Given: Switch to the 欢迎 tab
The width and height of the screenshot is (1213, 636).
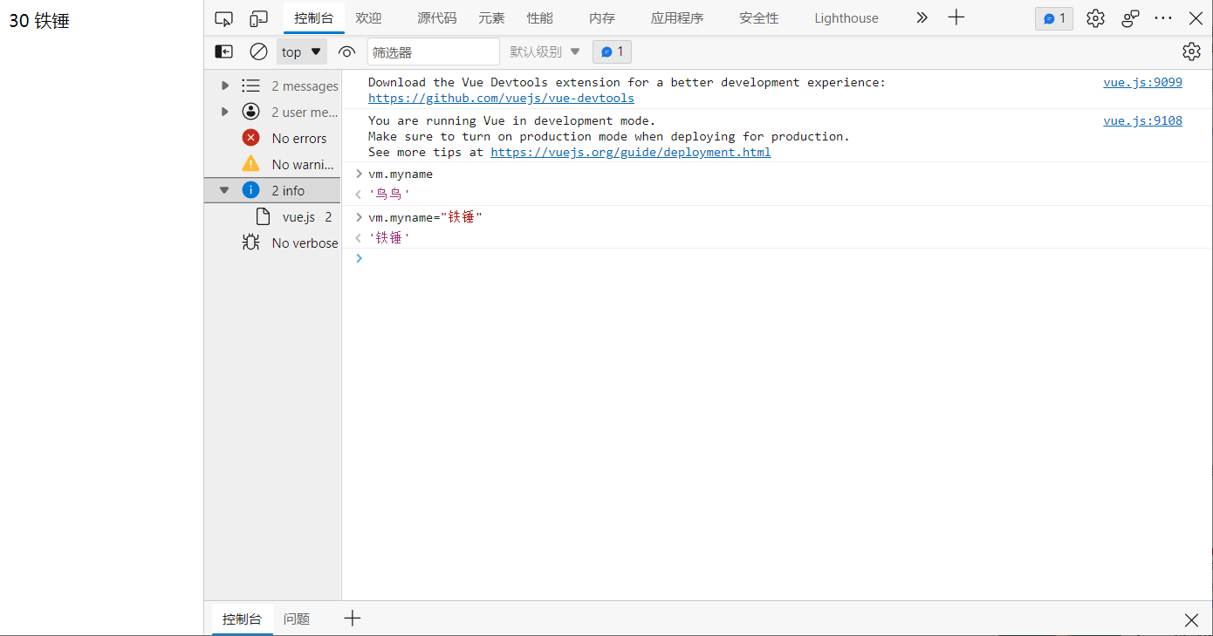Looking at the screenshot, I should point(368,18).
